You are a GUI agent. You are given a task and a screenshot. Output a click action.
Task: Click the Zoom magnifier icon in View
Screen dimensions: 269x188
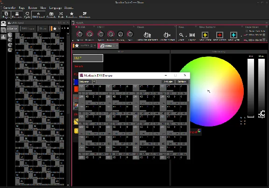[181, 35]
